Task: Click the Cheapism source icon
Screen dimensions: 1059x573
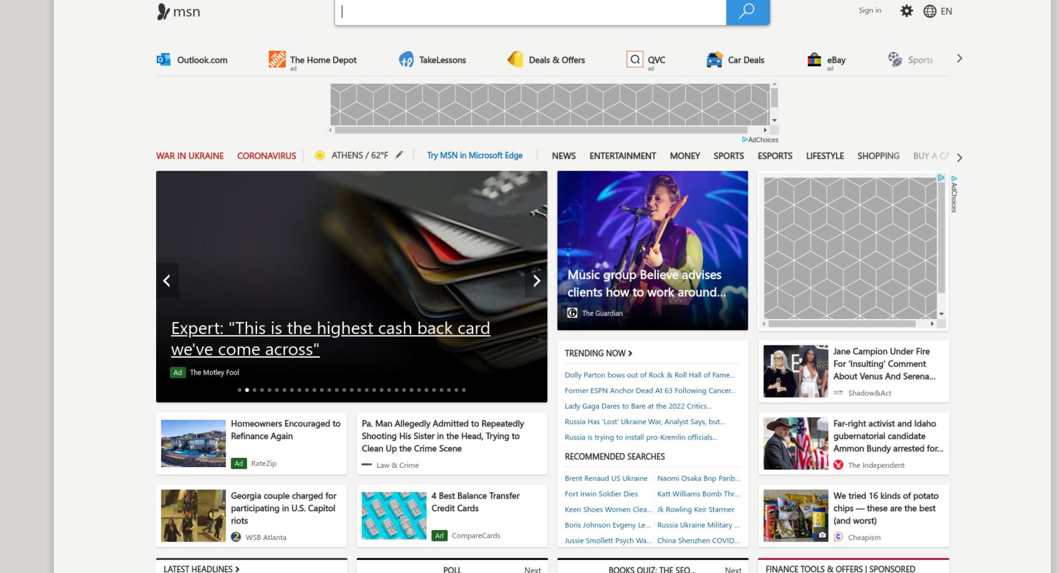Action: click(x=838, y=537)
